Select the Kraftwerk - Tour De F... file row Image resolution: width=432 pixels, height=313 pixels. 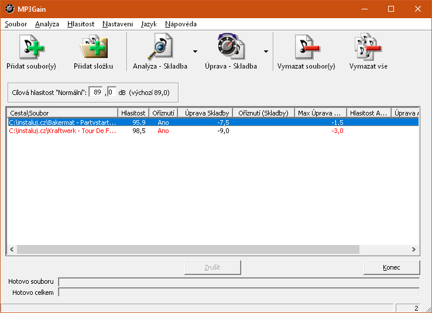63,131
